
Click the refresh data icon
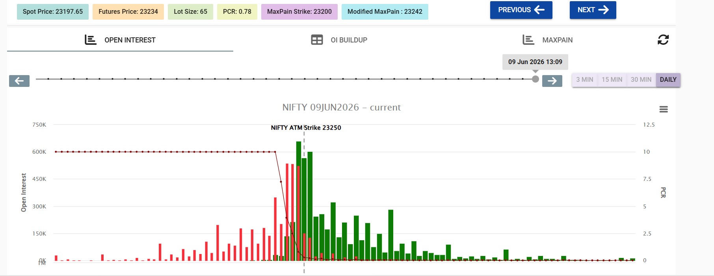pos(663,40)
